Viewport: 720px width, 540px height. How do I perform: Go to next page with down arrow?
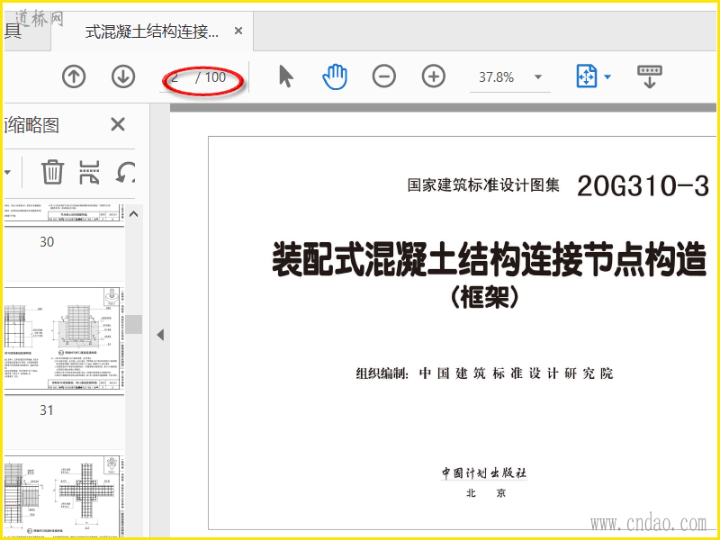click(x=123, y=76)
